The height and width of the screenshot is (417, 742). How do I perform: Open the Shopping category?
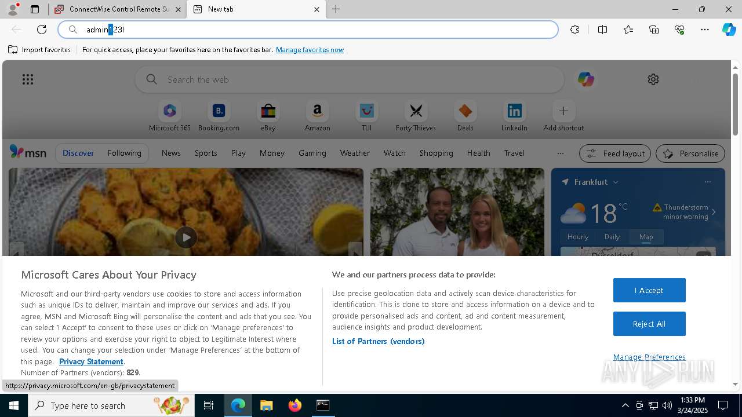[437, 153]
